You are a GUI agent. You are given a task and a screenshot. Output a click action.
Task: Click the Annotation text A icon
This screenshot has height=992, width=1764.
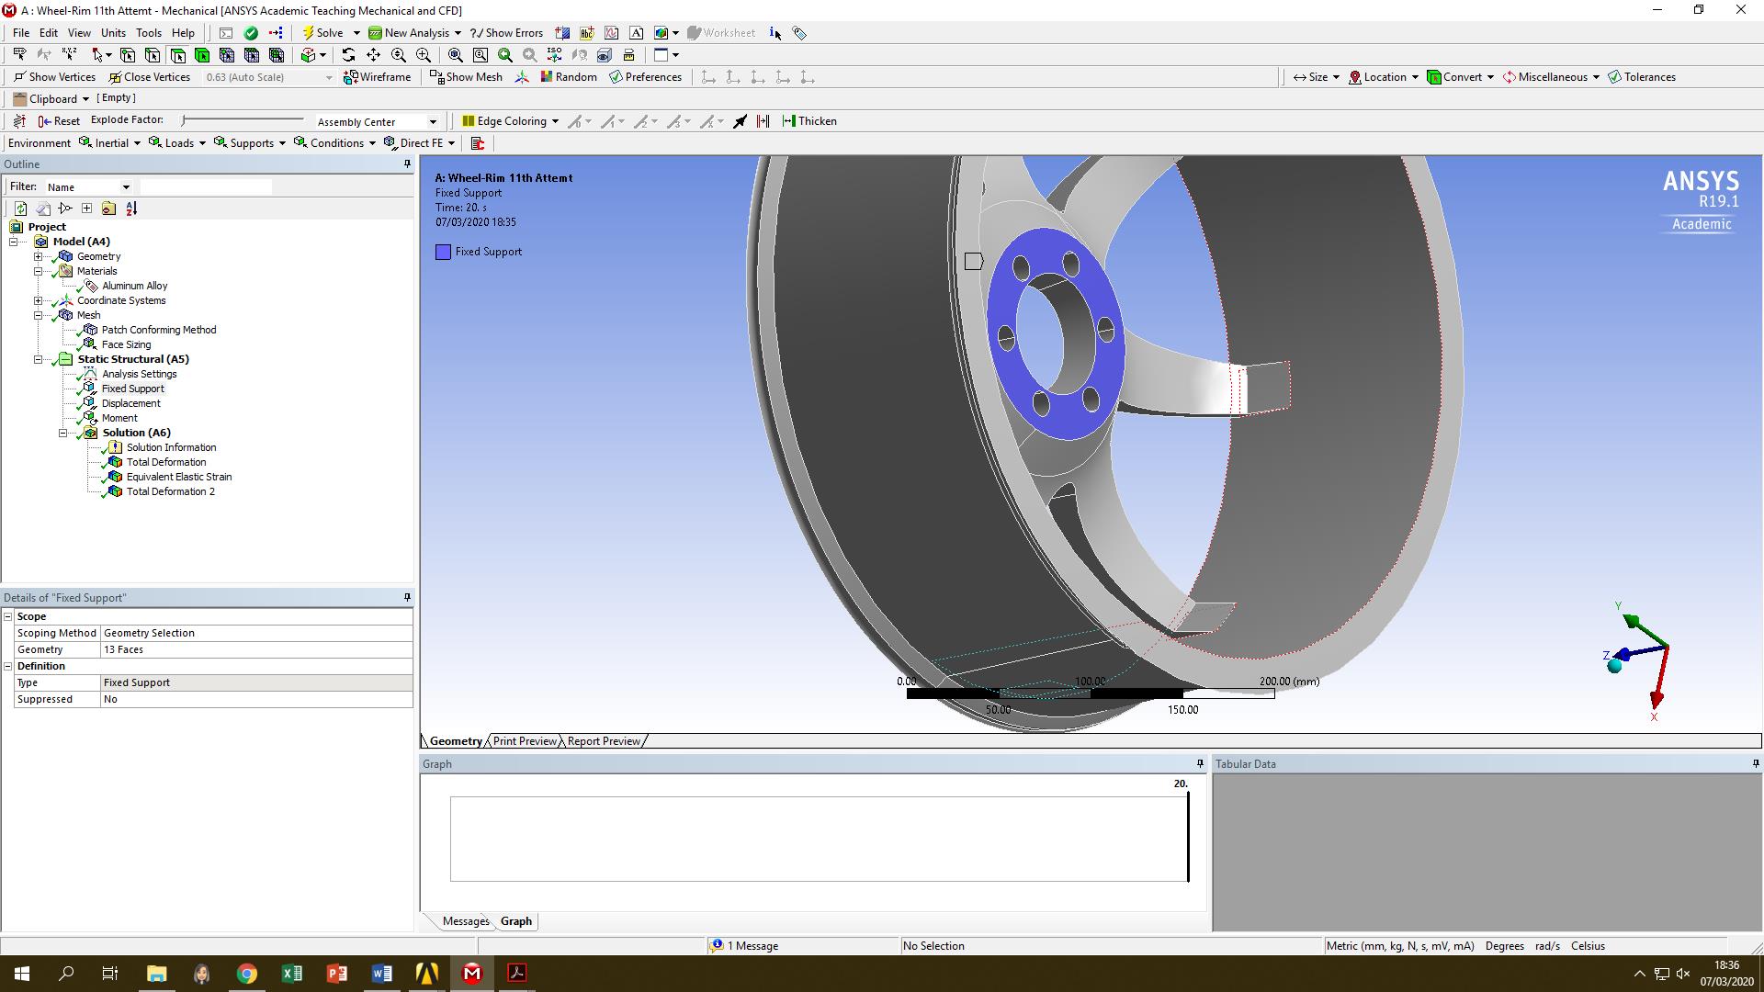(x=636, y=33)
